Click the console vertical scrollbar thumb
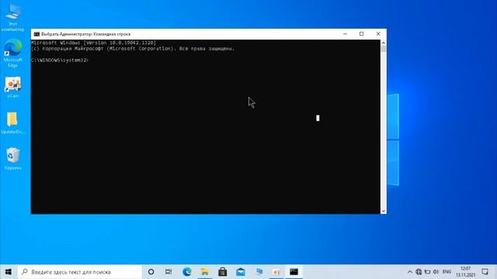Viewport: 497px width, 279px height. pyautogui.click(x=384, y=49)
